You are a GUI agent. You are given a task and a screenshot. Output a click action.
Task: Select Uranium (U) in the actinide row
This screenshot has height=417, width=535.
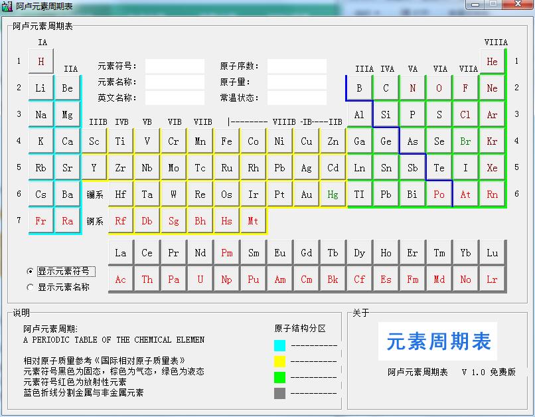point(200,279)
